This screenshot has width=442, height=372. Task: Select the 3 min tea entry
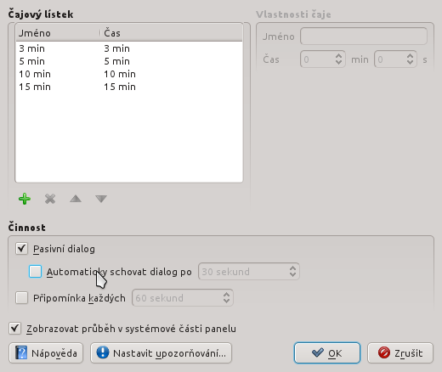[129, 48]
